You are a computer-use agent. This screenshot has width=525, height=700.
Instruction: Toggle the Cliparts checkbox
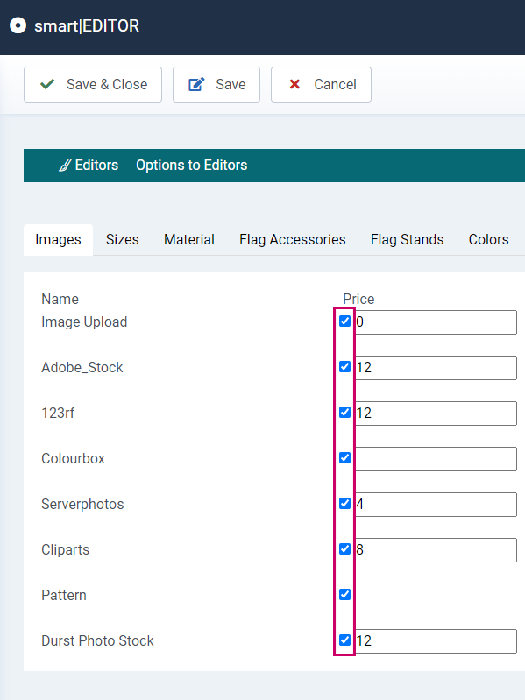[344, 548]
